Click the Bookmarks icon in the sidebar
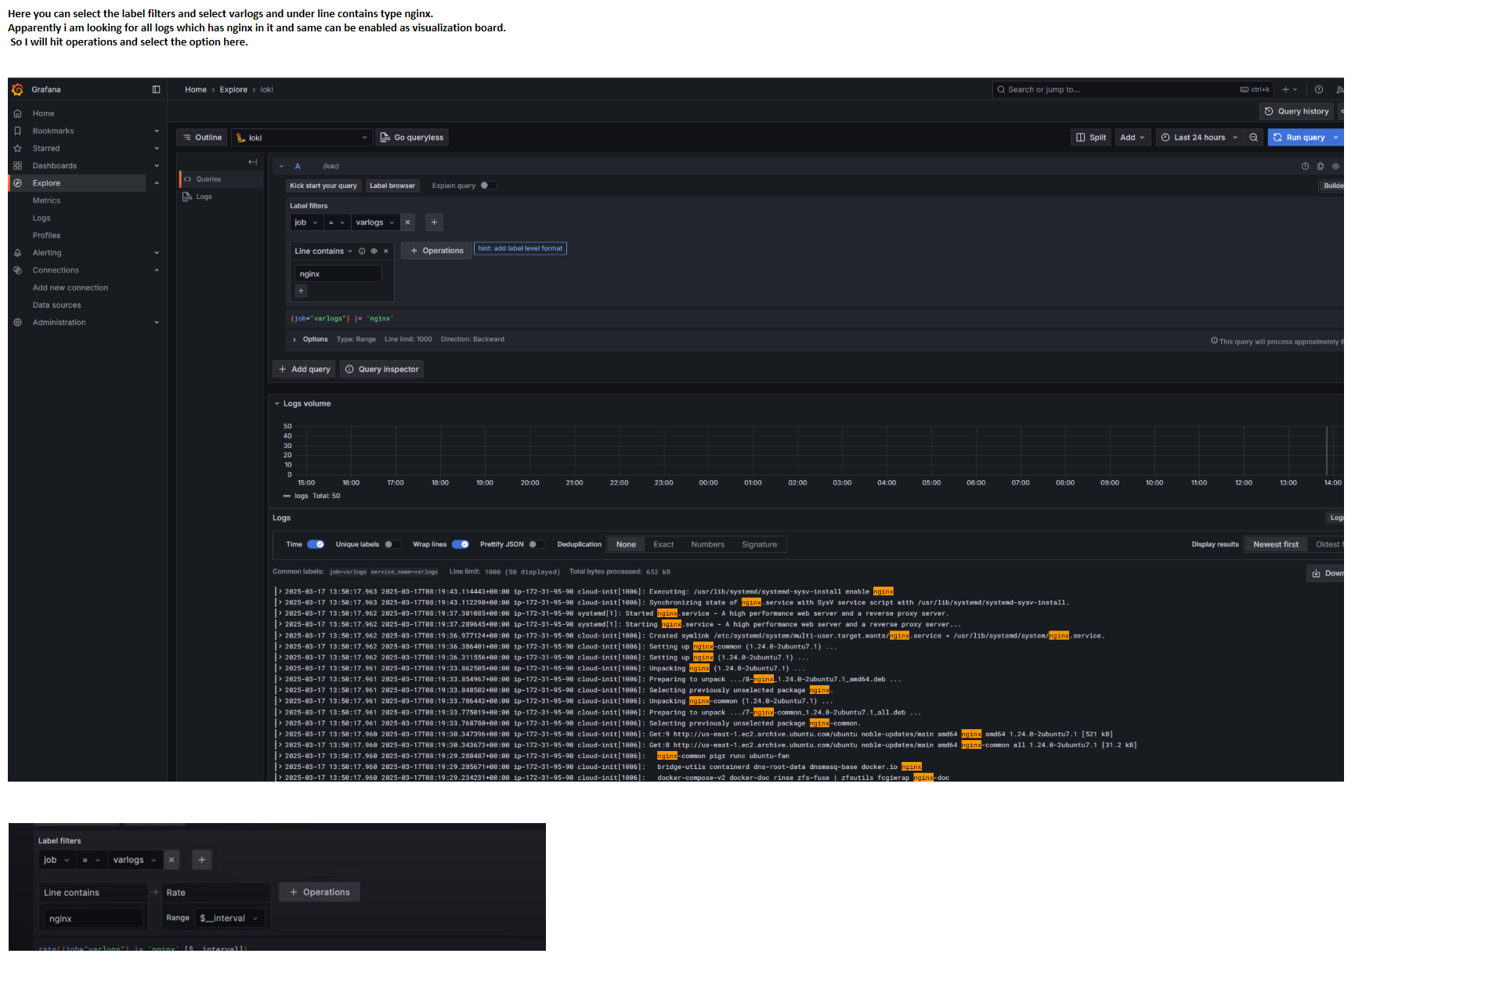The image size is (1485, 986). tap(17, 131)
